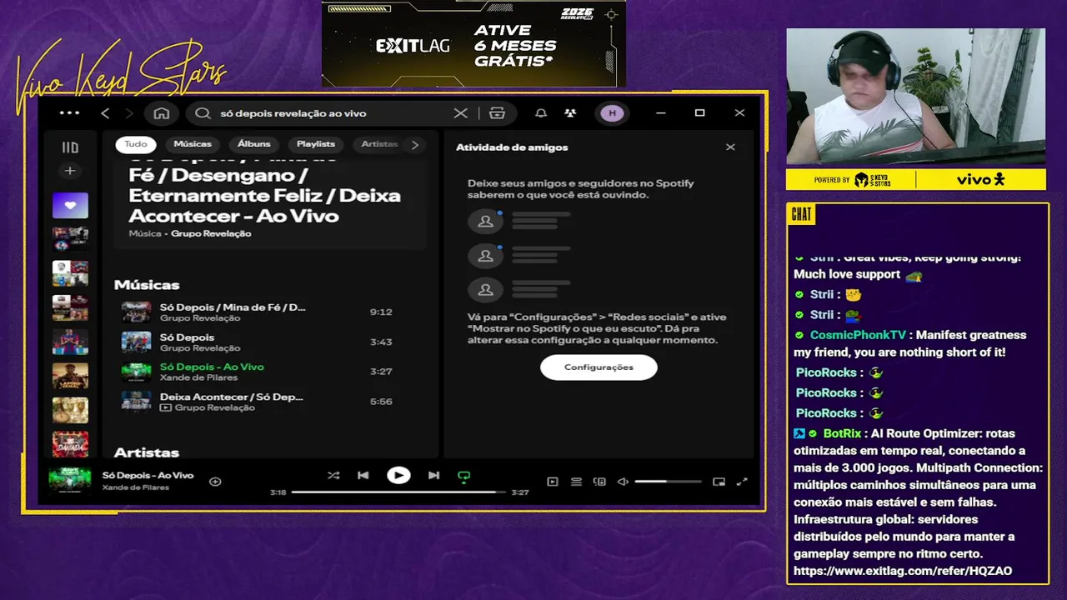
Task: Close the Atividade de amigos panel
Action: pos(730,147)
